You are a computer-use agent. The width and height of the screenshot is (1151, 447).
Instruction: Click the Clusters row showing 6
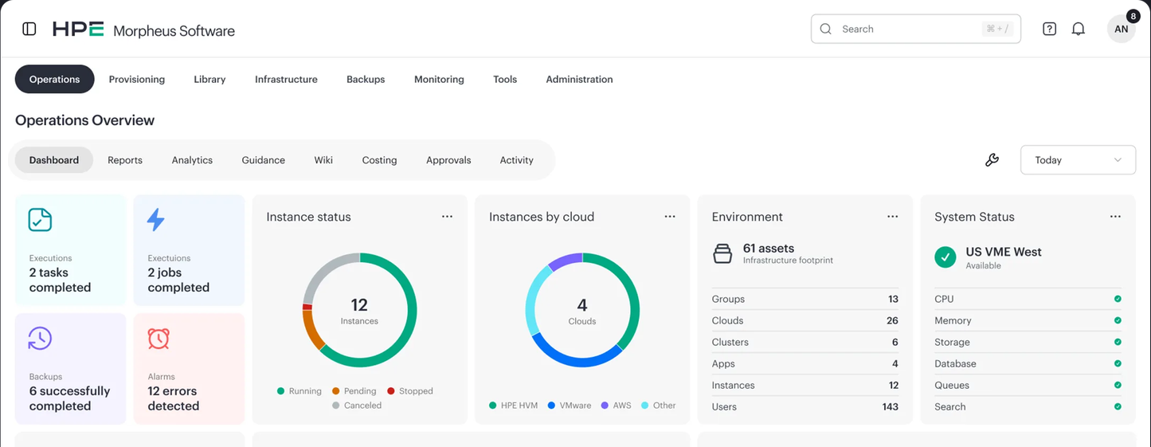[x=805, y=342]
